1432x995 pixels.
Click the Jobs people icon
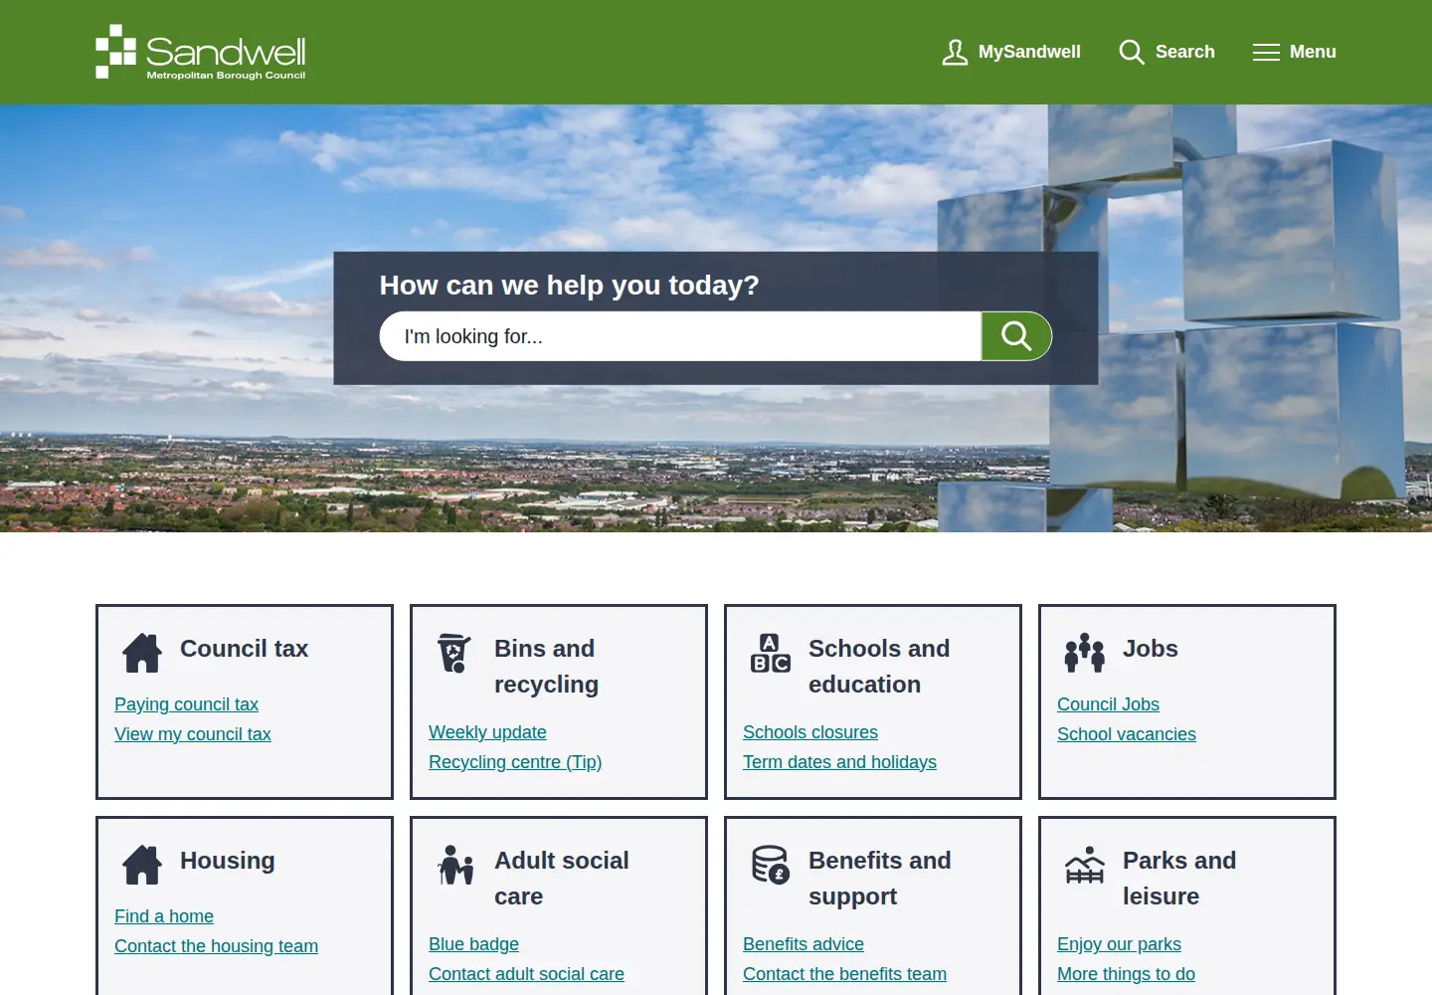(x=1085, y=653)
